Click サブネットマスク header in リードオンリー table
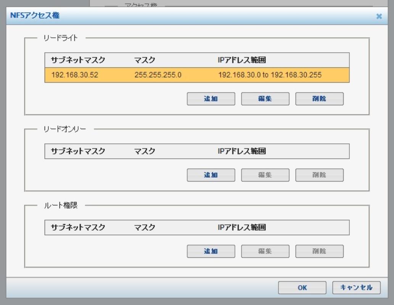The height and width of the screenshot is (305, 394). pos(78,151)
